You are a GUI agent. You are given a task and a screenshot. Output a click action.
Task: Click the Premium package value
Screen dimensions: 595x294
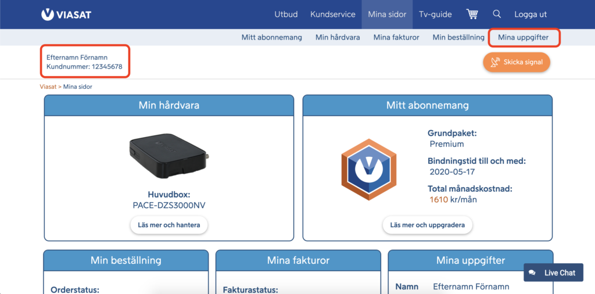coord(447,144)
